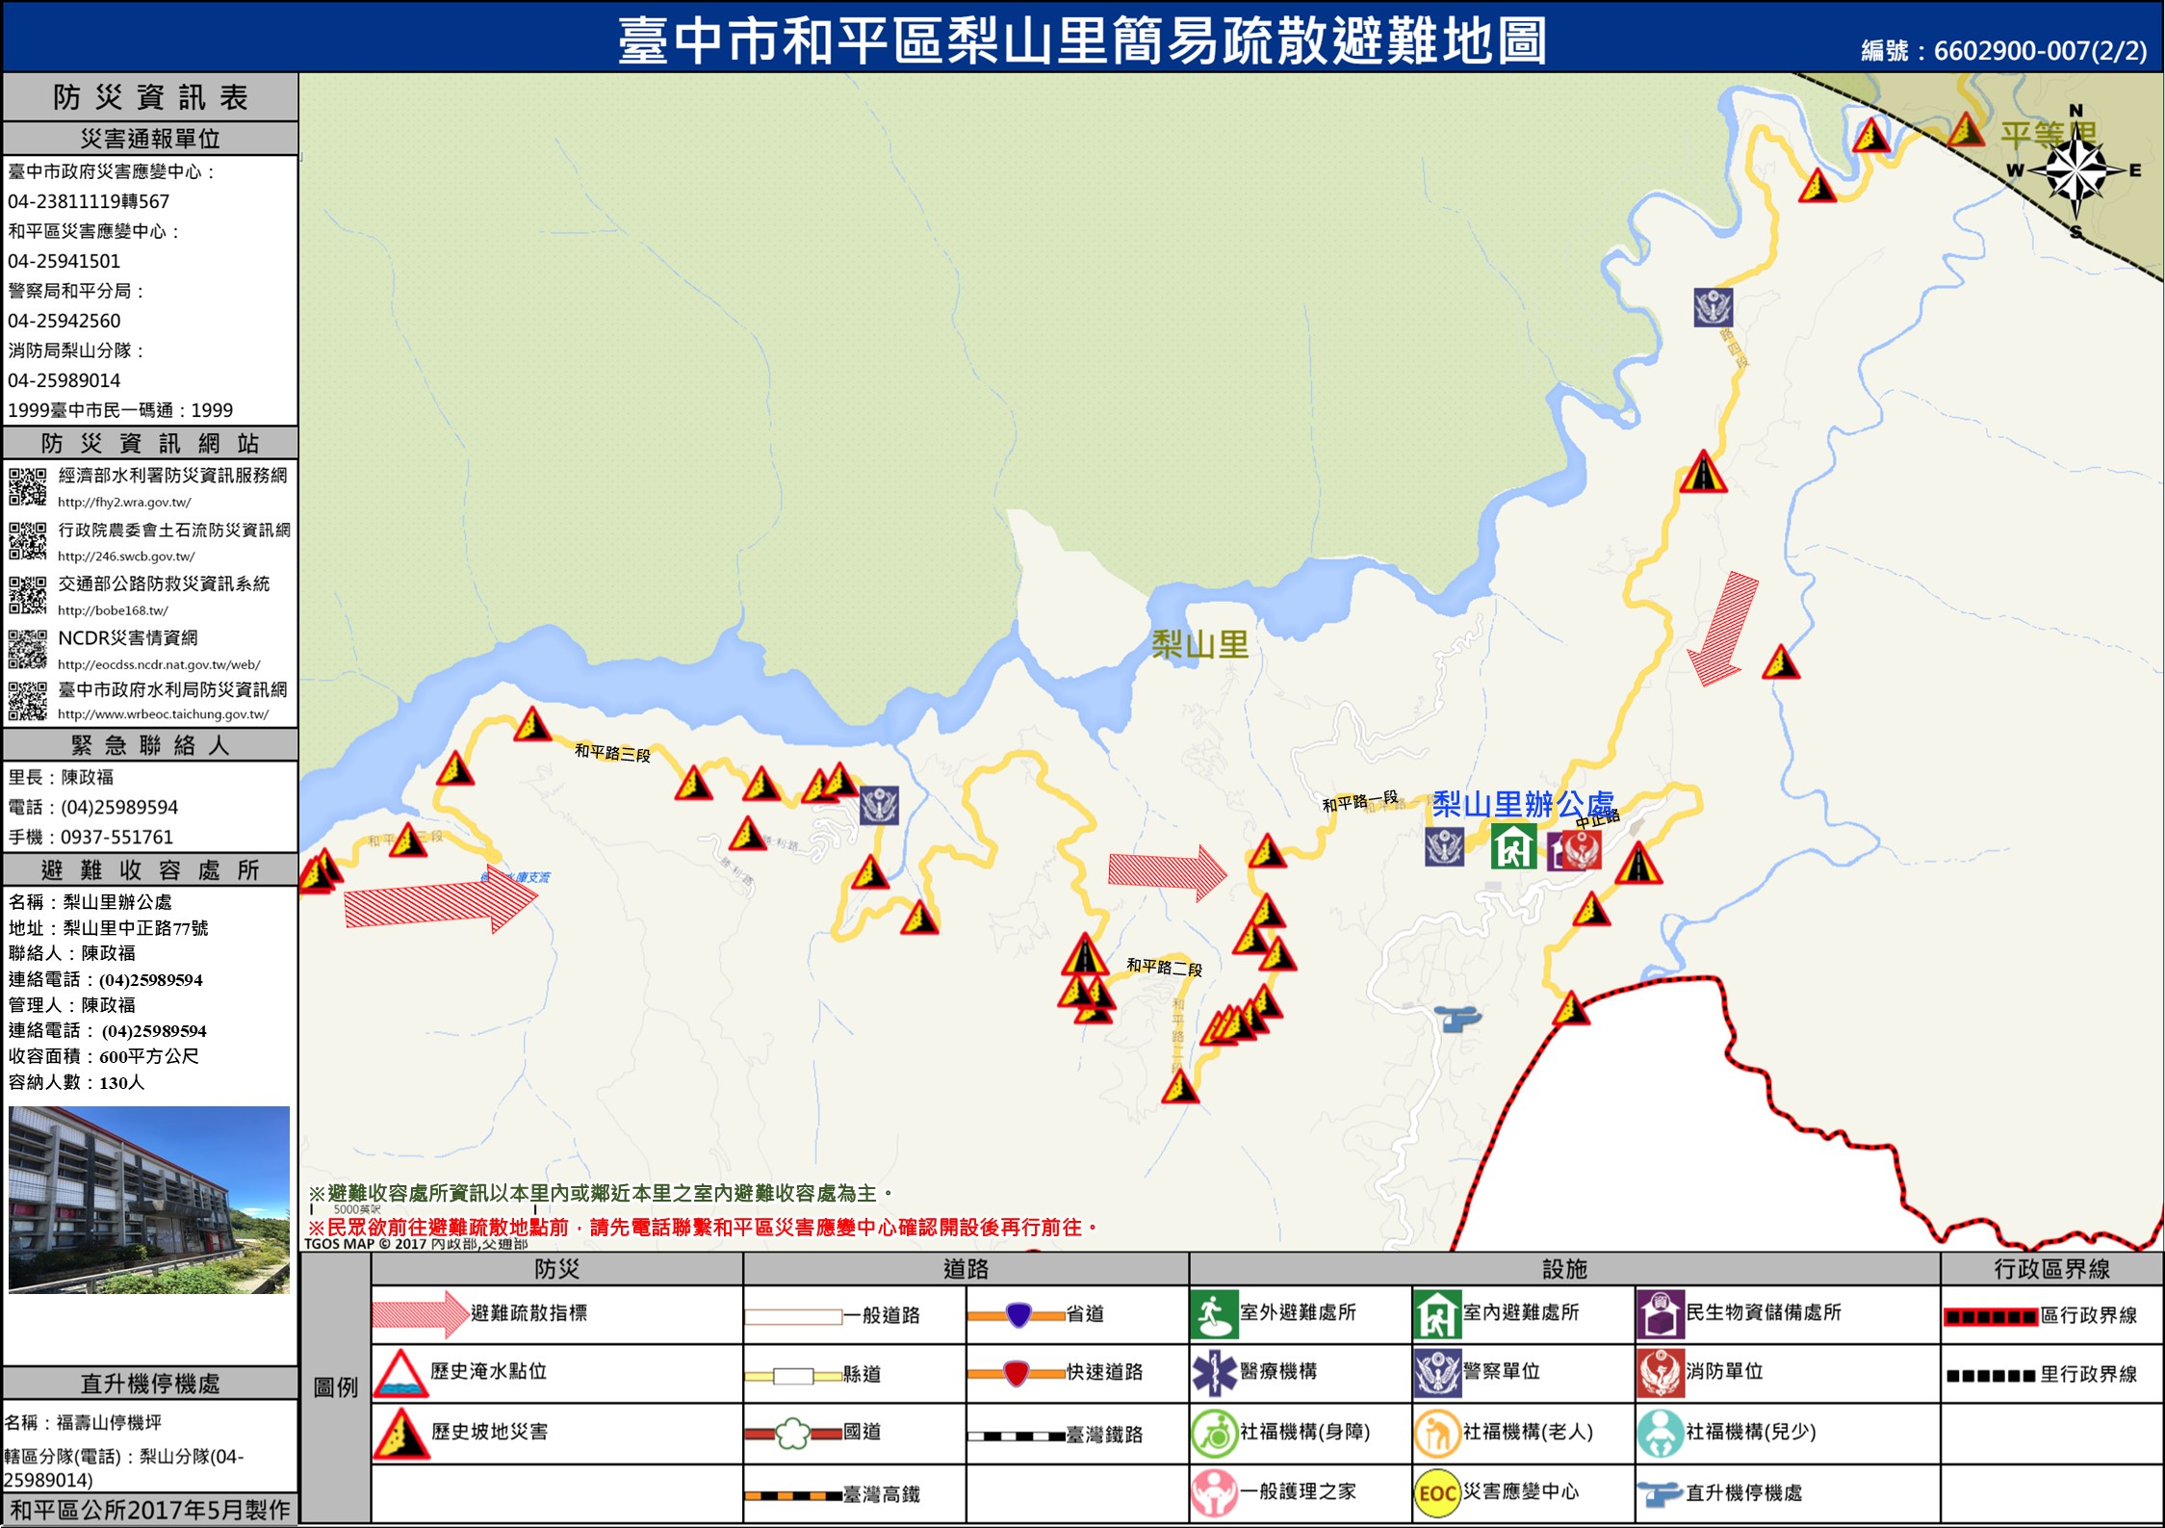Click the 避難收容處所 section header
This screenshot has height=1528, width=2165.
[x=150, y=870]
